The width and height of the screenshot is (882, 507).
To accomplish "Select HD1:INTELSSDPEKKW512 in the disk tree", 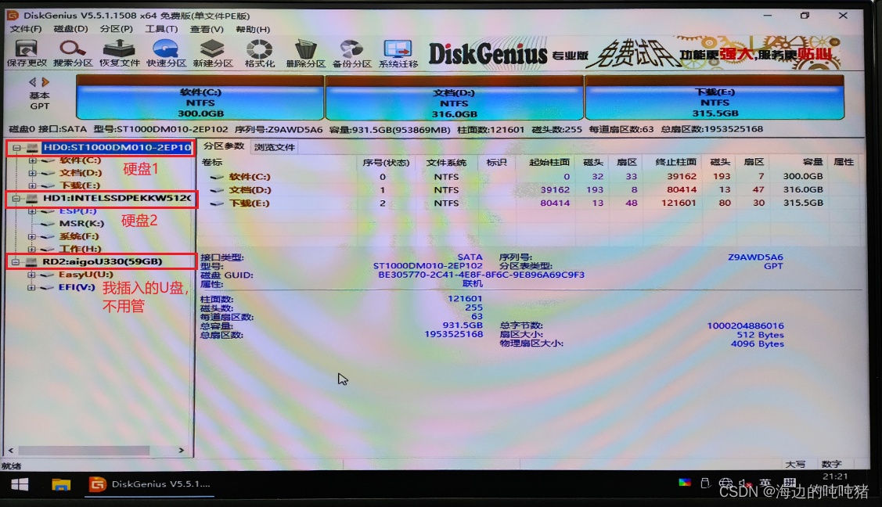I will click(117, 198).
